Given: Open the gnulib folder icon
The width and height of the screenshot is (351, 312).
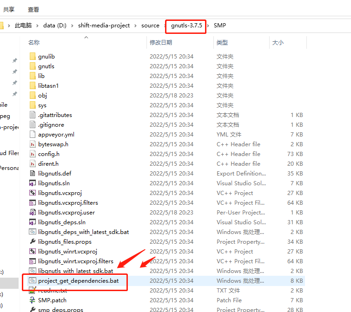Looking at the screenshot, I should [x=33, y=57].
